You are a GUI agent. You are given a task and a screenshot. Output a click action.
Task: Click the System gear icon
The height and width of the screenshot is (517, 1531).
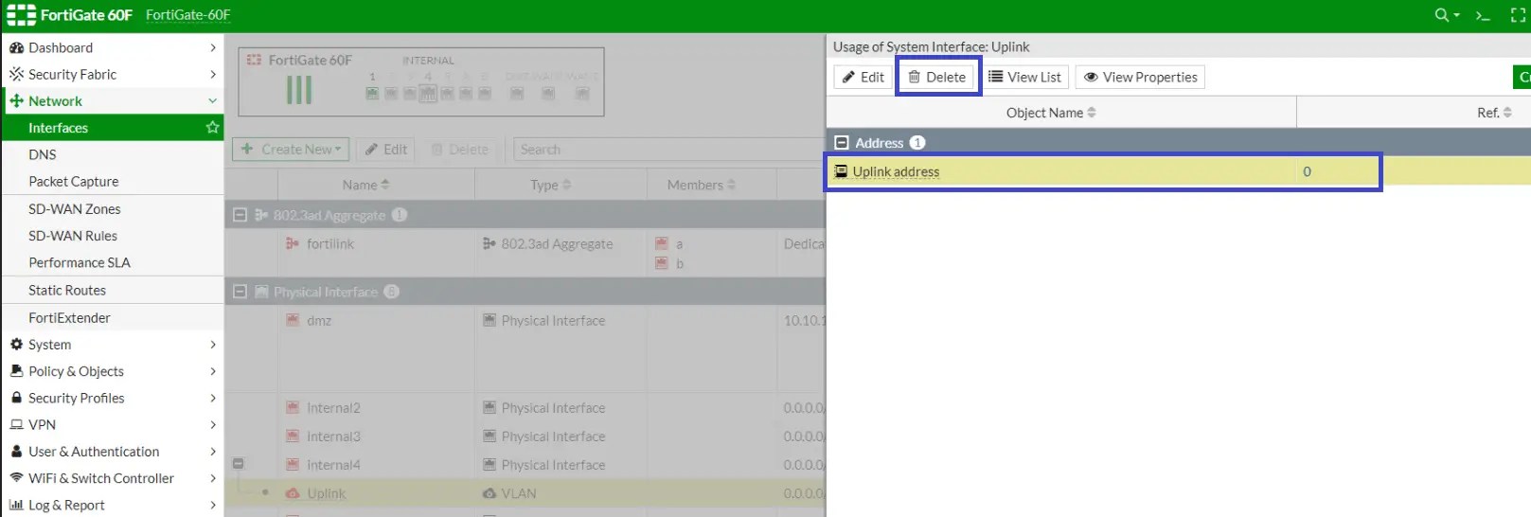pos(16,345)
